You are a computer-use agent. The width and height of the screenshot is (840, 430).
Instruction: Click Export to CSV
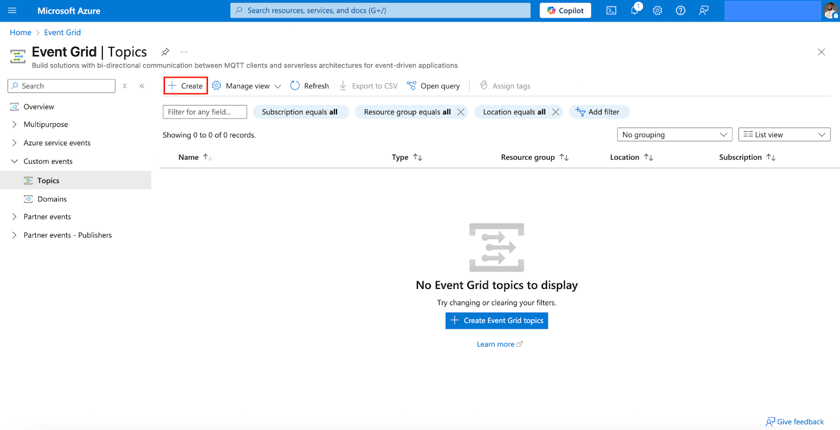[x=369, y=86]
